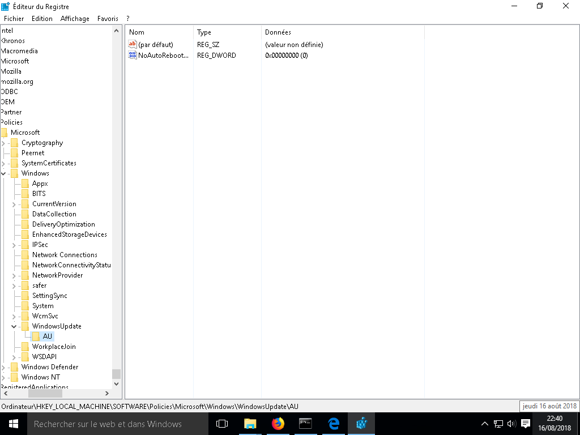The width and height of the screenshot is (580, 435).
Task: Select the Appx folder icon
Action: (25, 184)
